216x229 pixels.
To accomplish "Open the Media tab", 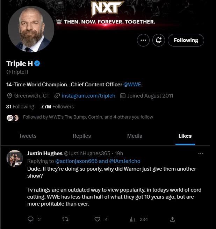I will click(135, 136).
